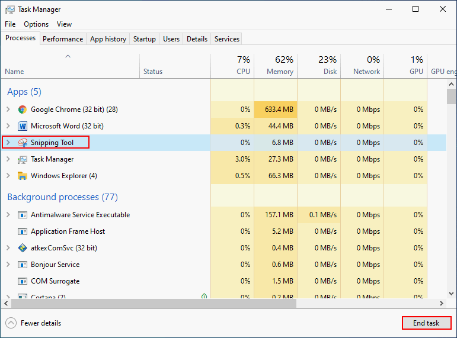Select the Windows Explorer (4) row
Viewport: 457px width, 338px height.
[223, 176]
